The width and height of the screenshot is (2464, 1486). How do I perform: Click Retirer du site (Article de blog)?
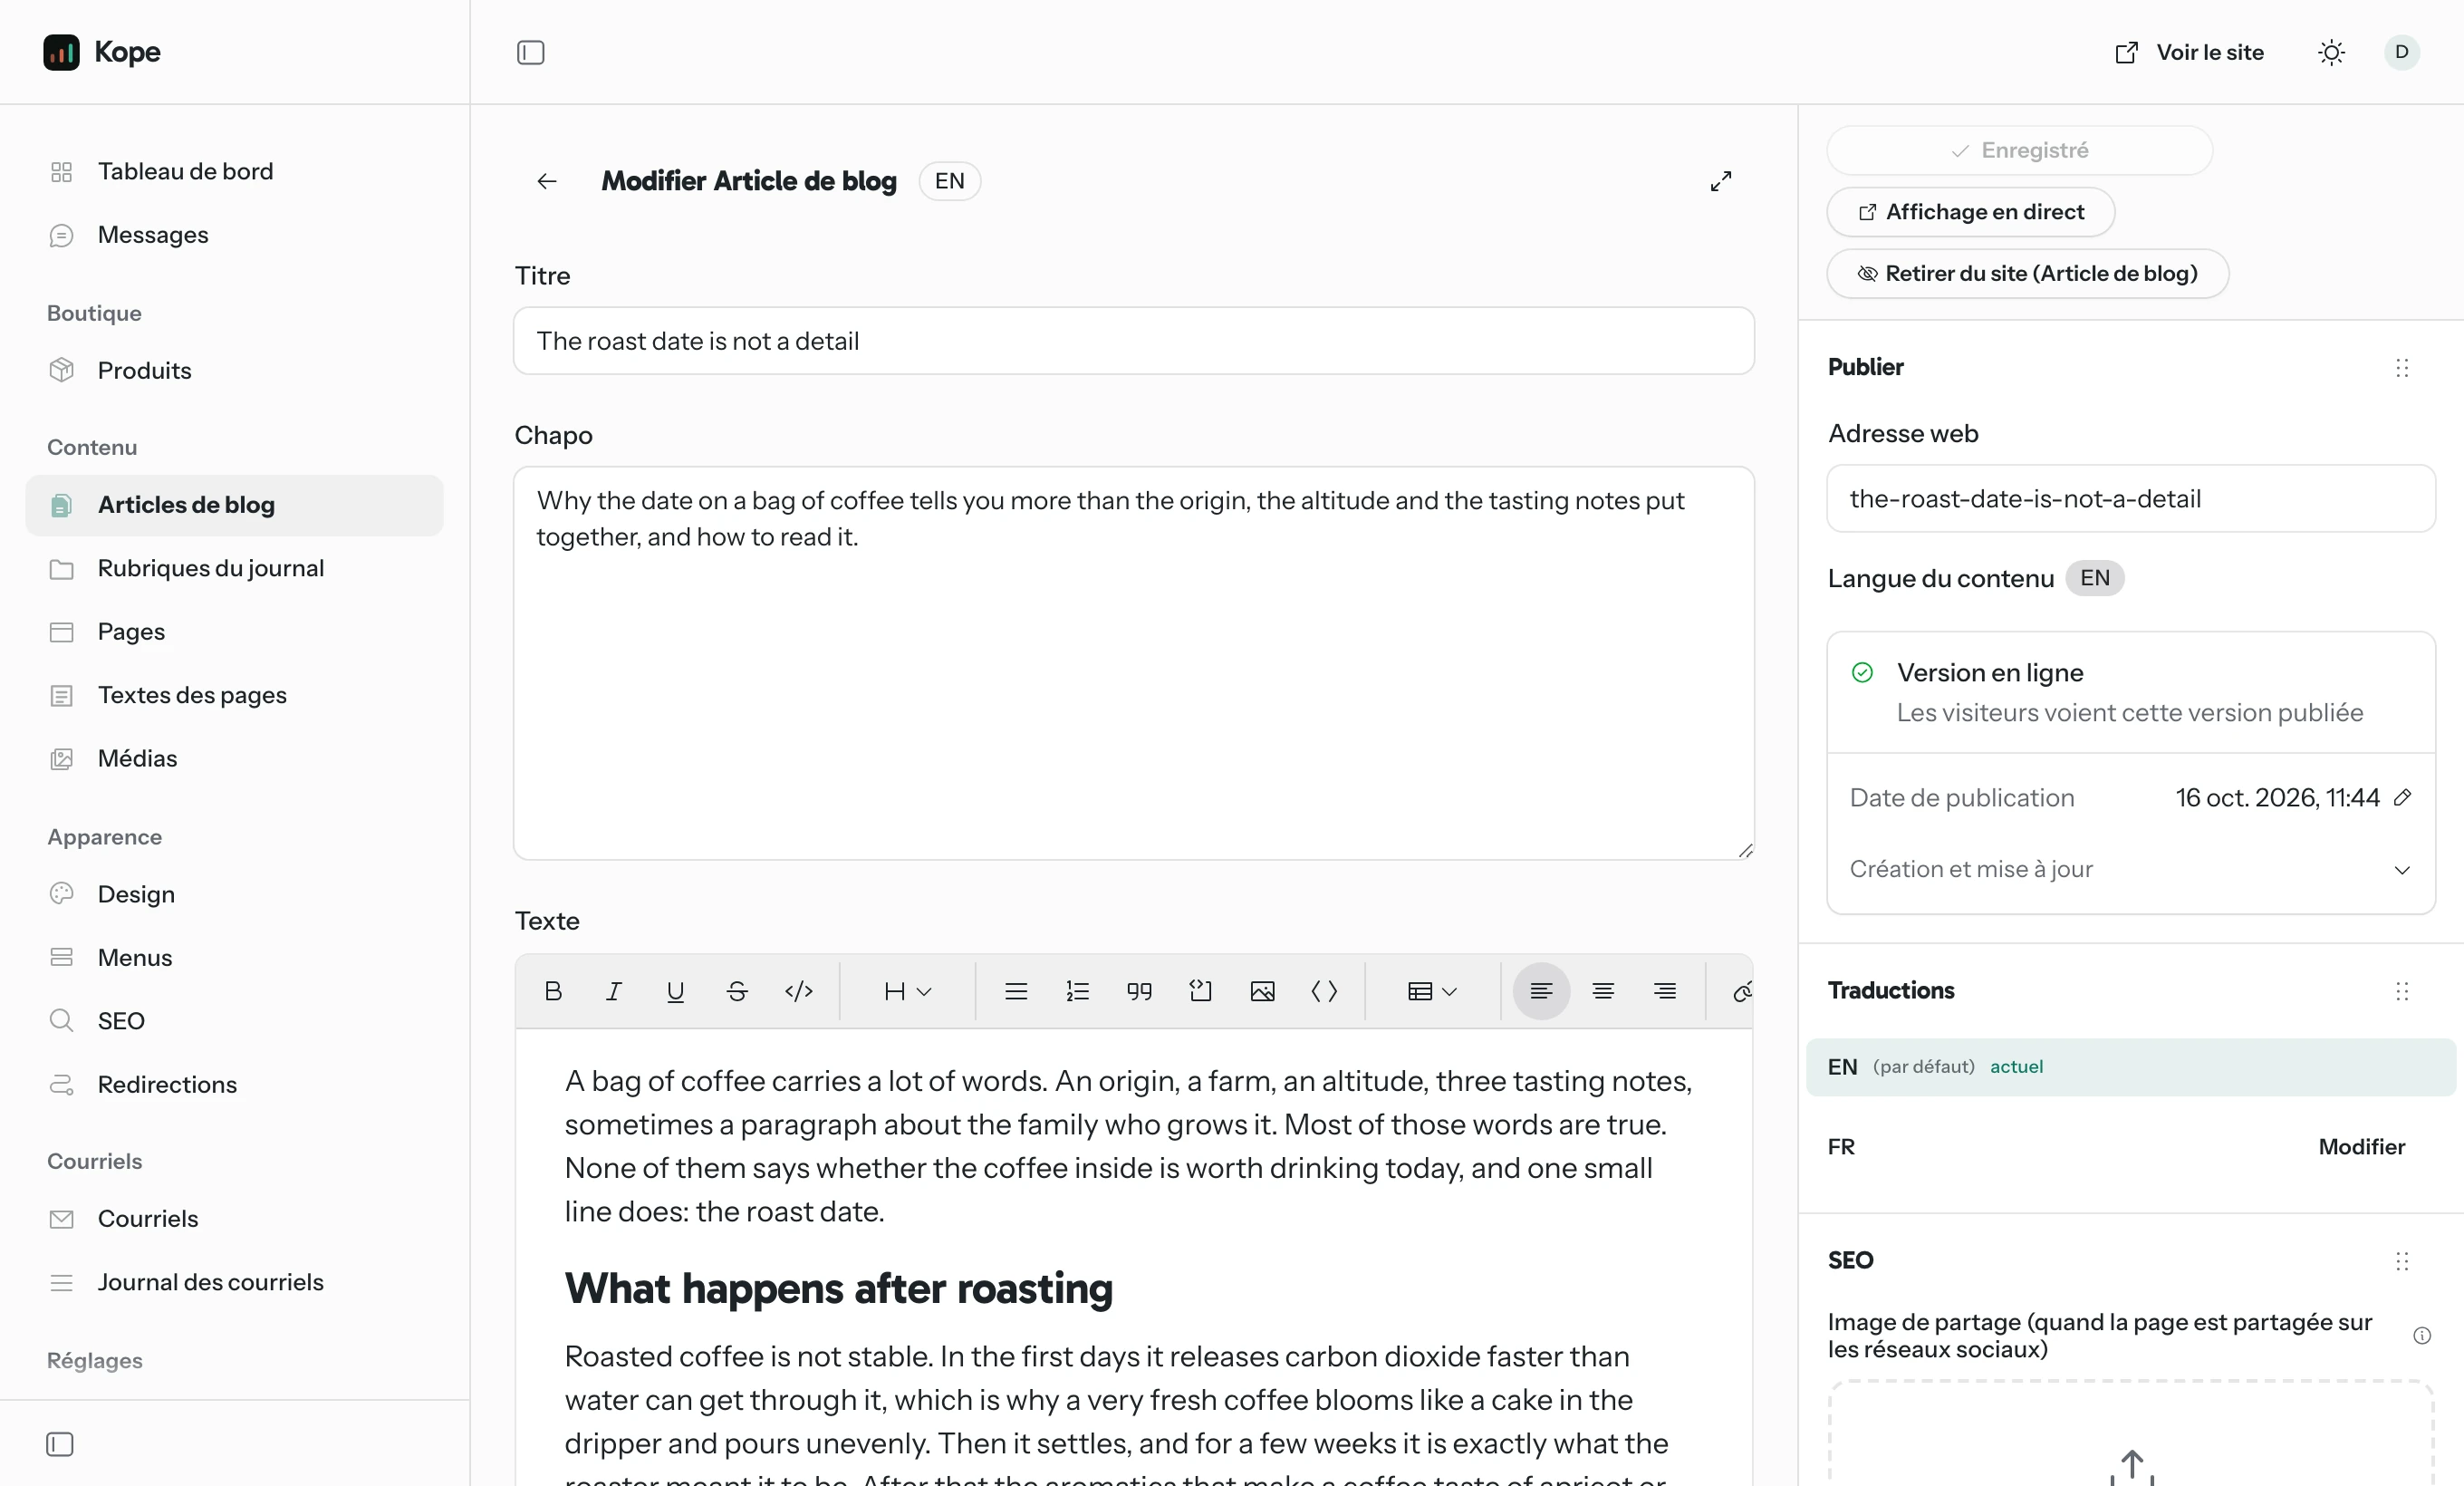click(x=2028, y=274)
